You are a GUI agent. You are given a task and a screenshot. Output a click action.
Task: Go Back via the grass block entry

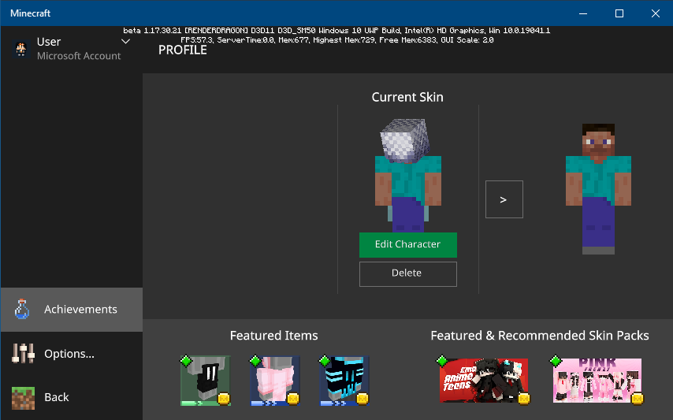tap(72, 398)
